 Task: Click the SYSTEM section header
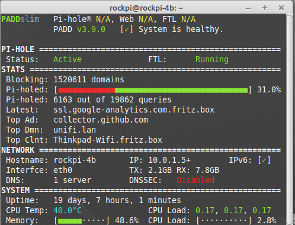(x=15, y=190)
